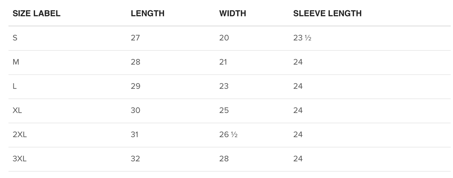Select the 3XL size row label

point(20,159)
